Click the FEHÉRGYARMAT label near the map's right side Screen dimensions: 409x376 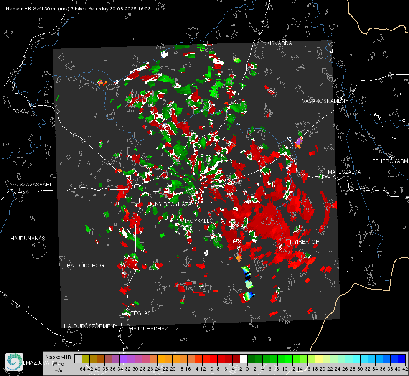click(x=390, y=161)
